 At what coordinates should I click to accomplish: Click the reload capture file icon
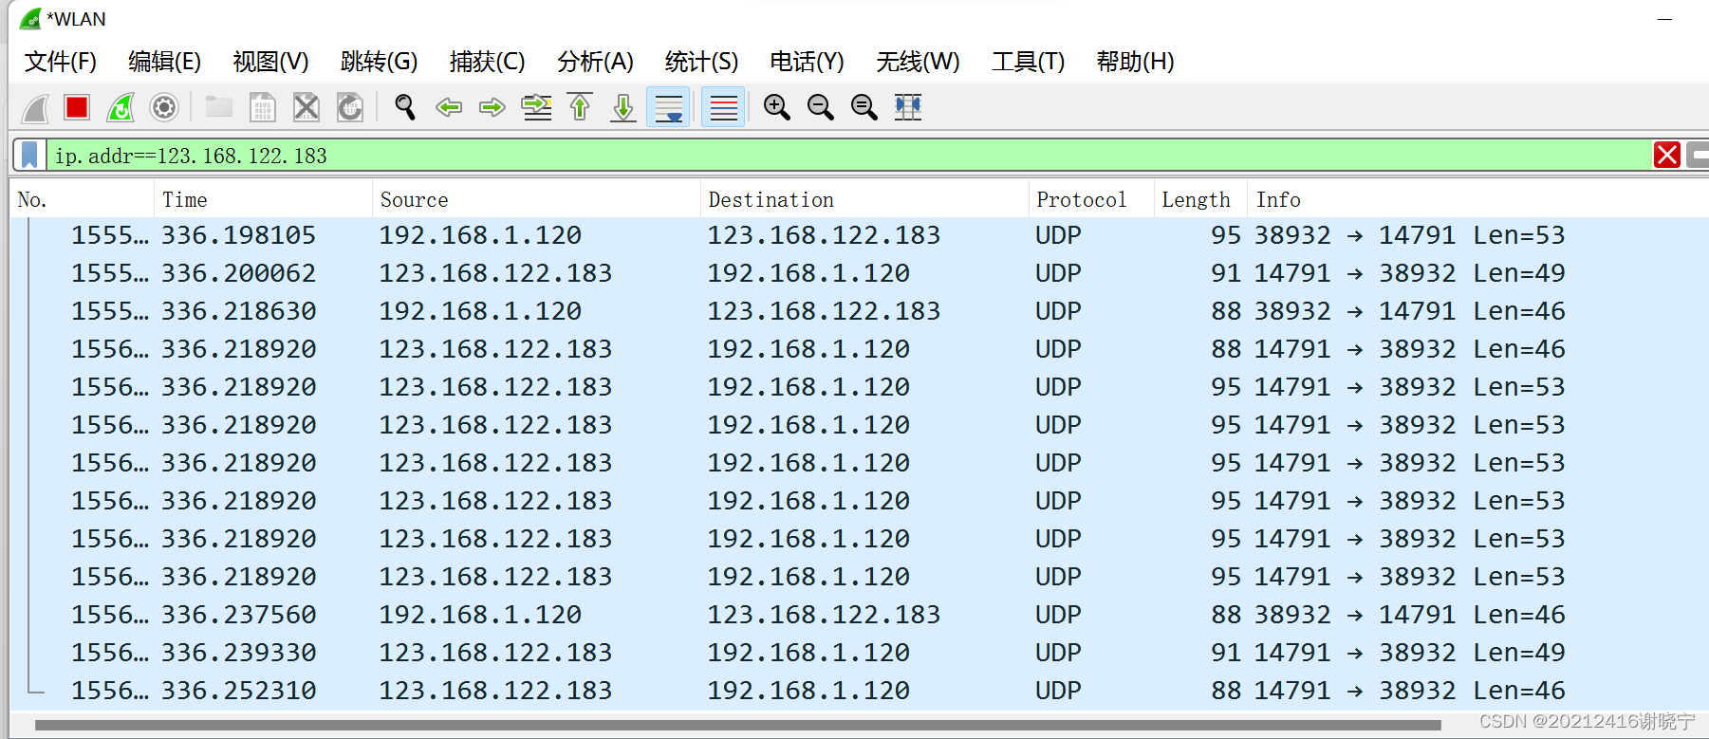350,107
